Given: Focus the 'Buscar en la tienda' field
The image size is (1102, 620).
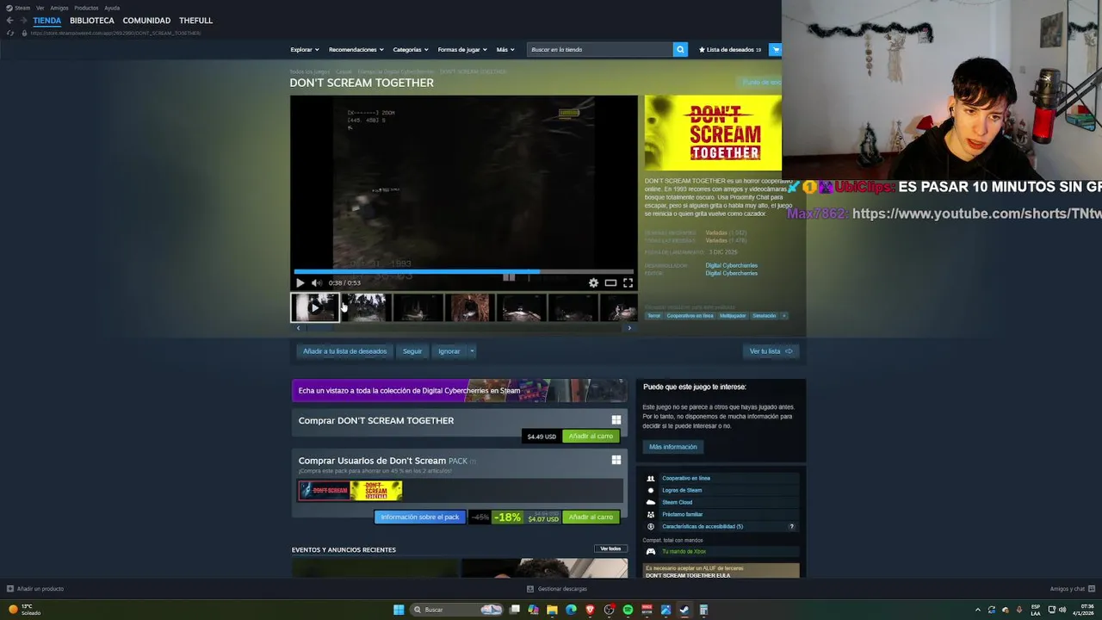Looking at the screenshot, I should point(599,49).
